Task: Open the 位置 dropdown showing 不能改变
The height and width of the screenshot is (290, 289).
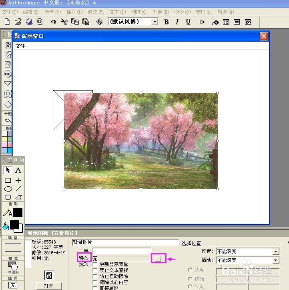Action: pos(275,251)
